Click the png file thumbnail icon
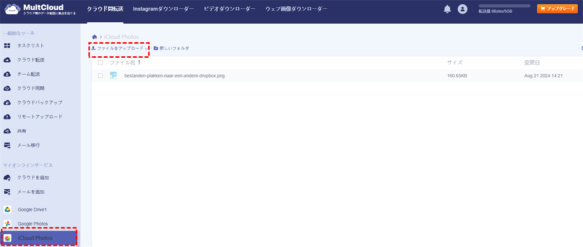Image resolution: width=583 pixels, height=247 pixels. tap(113, 76)
